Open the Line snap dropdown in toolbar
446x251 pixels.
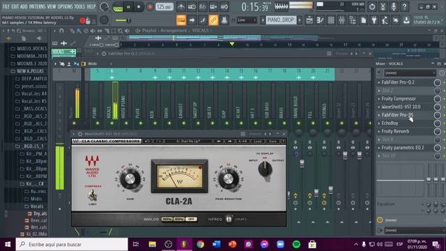point(247,20)
